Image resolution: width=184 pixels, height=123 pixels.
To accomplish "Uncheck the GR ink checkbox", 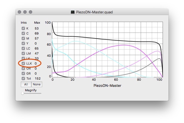I will click(x=23, y=73).
